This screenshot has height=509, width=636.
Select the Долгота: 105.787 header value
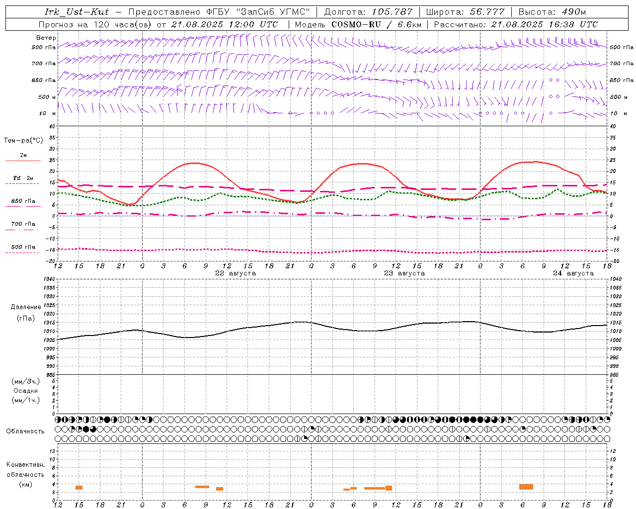(x=369, y=12)
